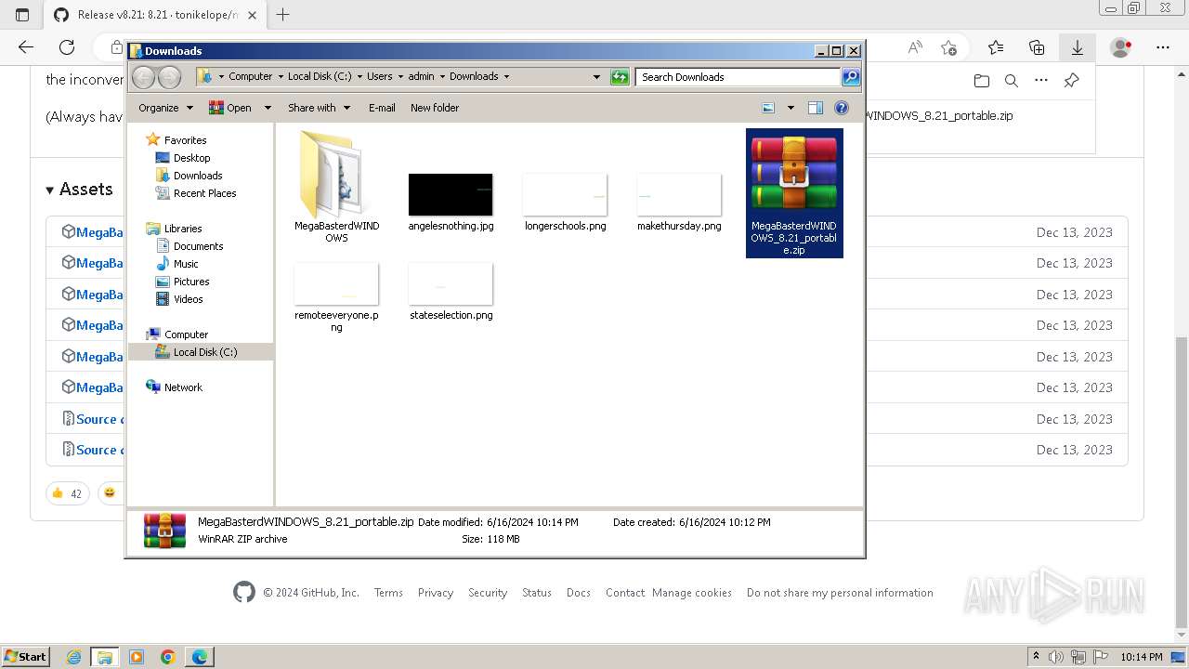
Task: Click the change view icon
Action: pyautogui.click(x=769, y=108)
